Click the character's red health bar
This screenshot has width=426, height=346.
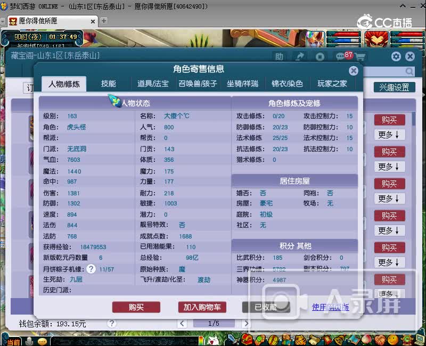click(406, 35)
